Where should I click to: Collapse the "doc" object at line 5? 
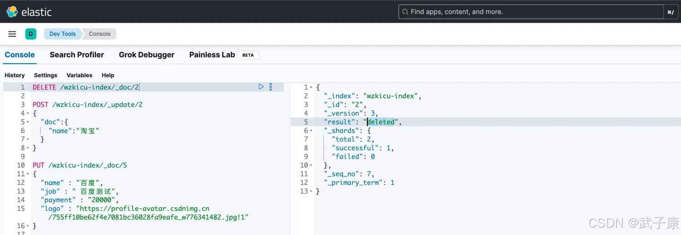(x=28, y=122)
